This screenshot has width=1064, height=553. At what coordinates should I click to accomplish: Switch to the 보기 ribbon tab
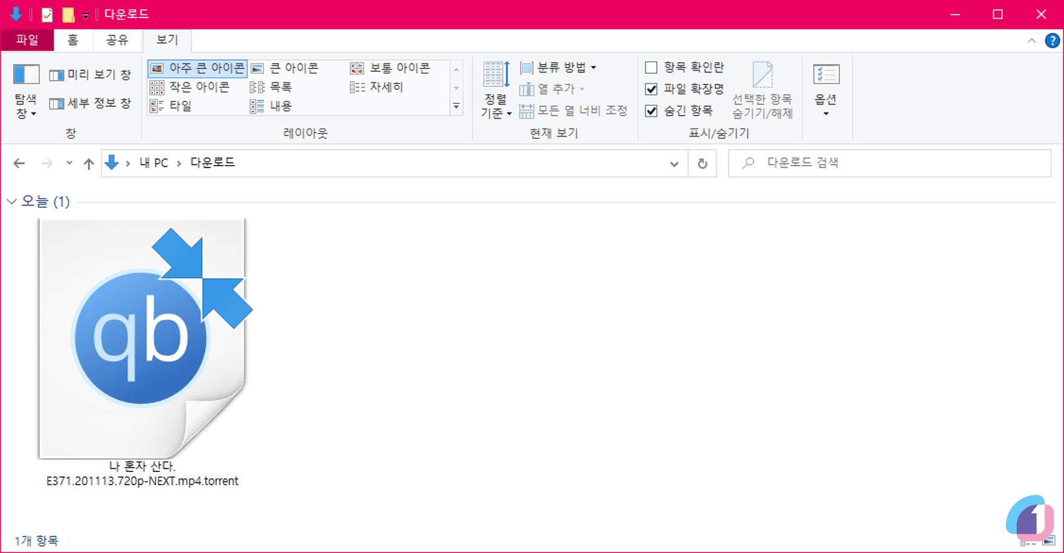(167, 40)
